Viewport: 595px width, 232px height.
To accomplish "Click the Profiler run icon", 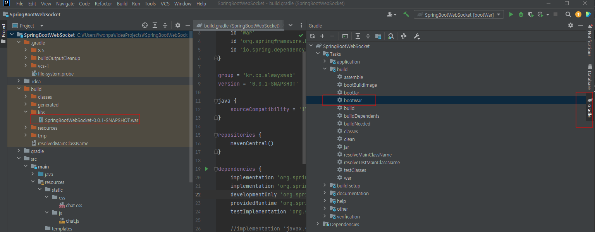I will click(x=540, y=14).
